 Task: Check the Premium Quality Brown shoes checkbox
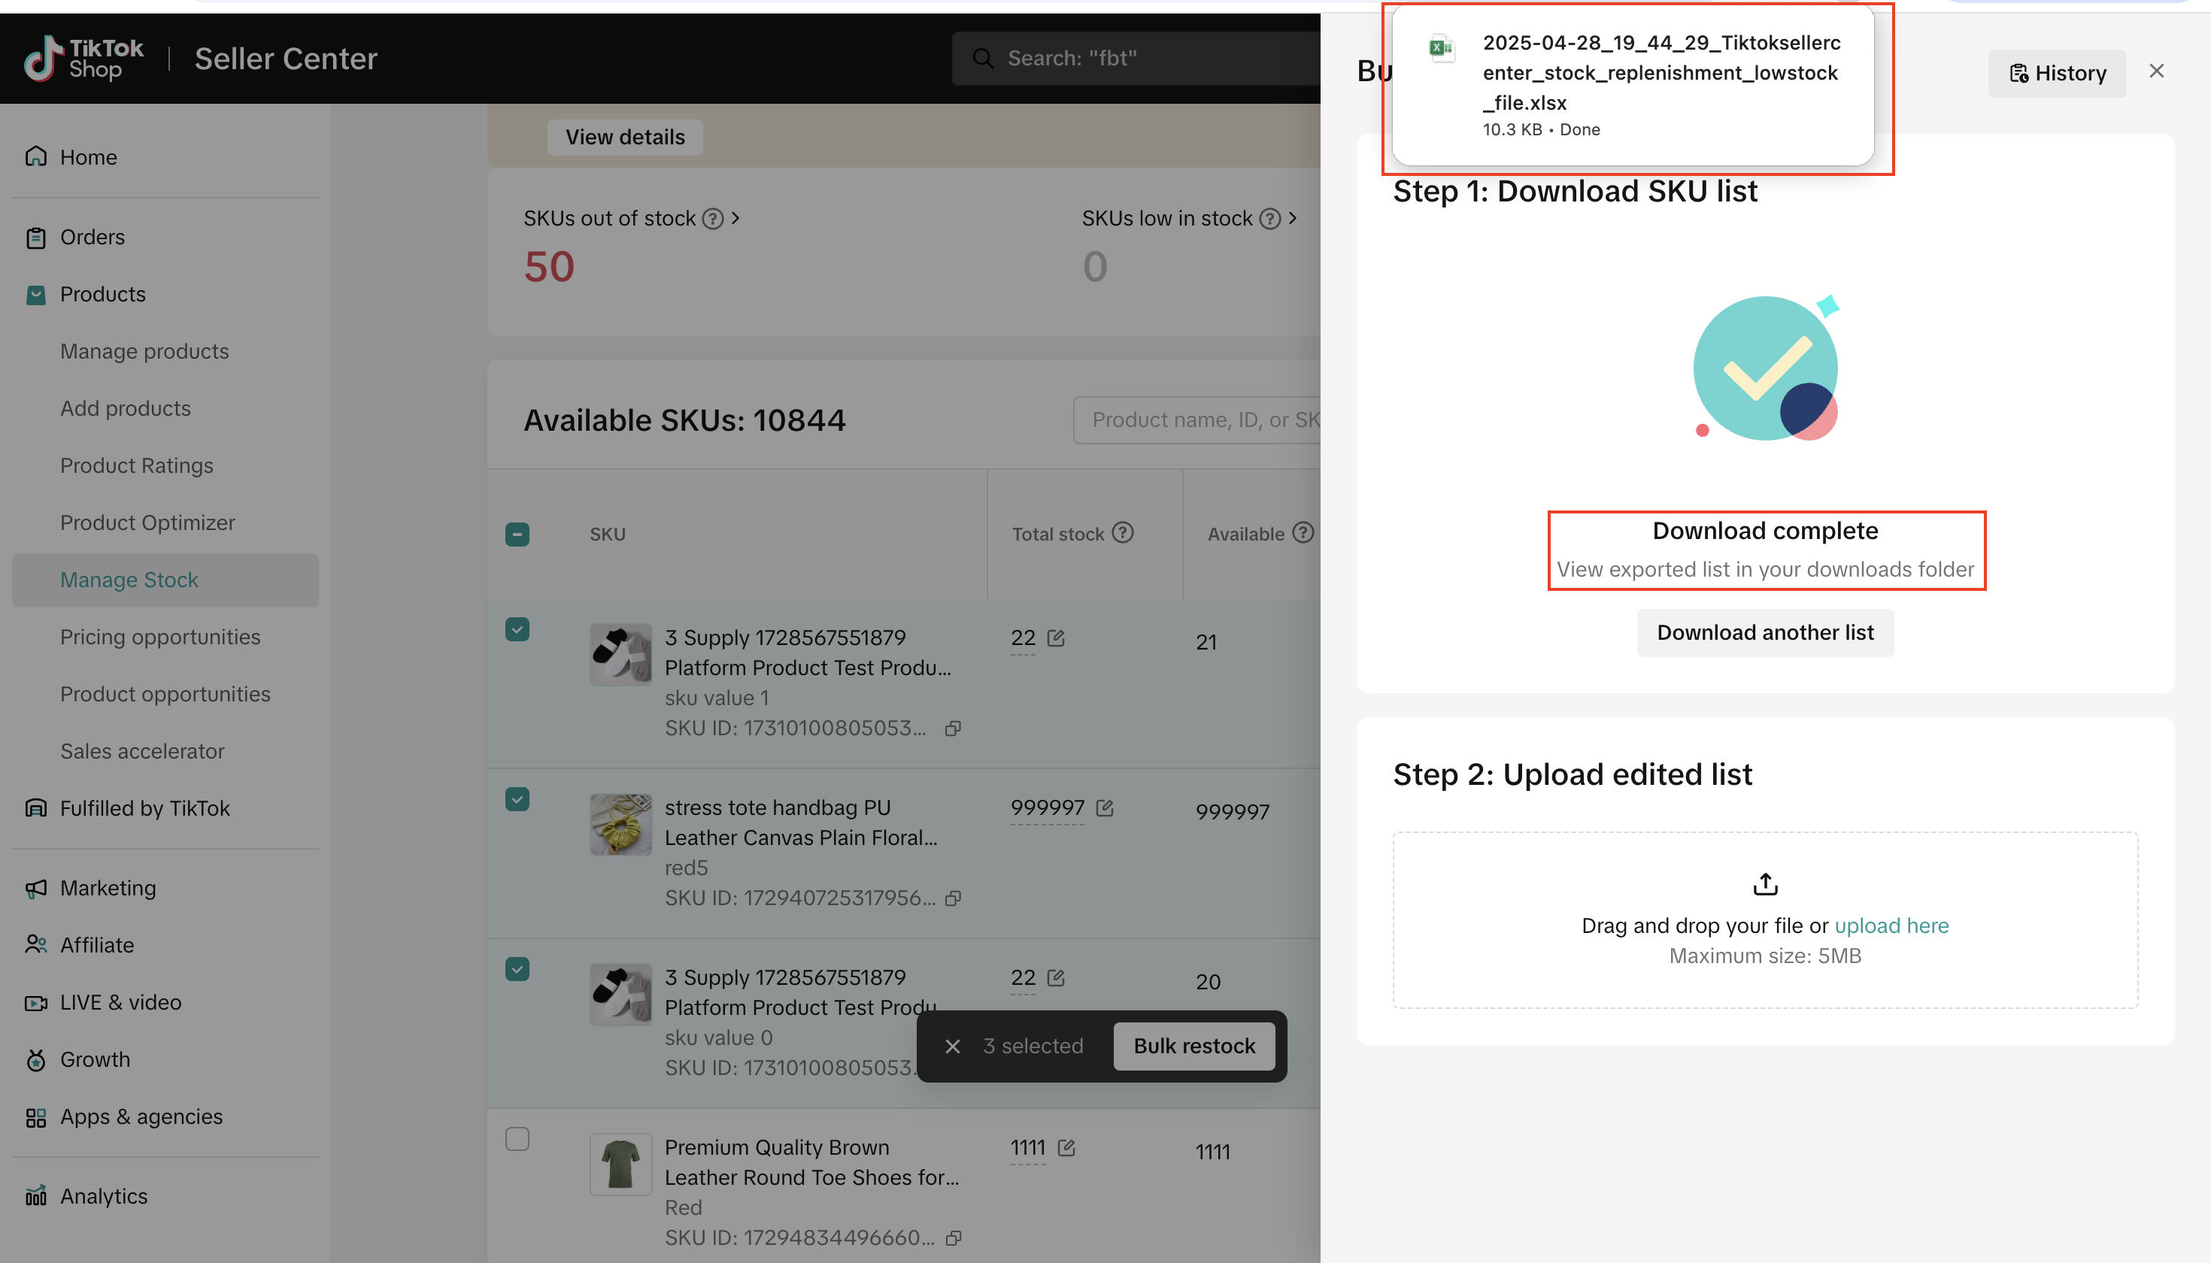517,1139
